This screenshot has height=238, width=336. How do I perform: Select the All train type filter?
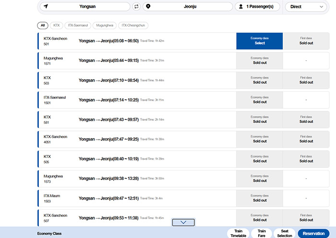click(43, 25)
